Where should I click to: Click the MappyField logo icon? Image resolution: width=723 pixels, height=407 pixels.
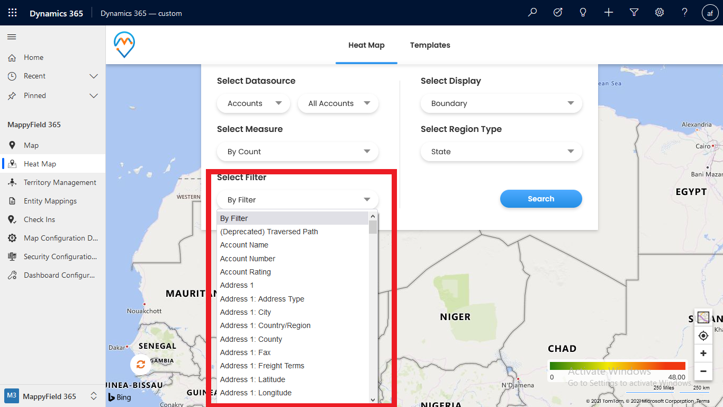(124, 45)
